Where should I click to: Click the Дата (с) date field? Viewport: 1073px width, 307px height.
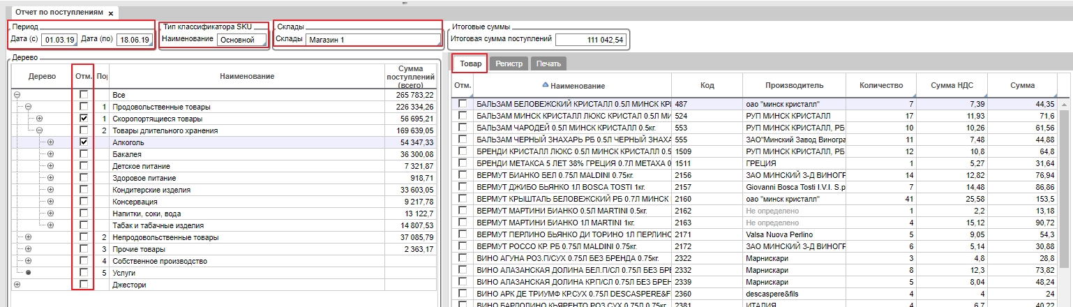click(59, 40)
